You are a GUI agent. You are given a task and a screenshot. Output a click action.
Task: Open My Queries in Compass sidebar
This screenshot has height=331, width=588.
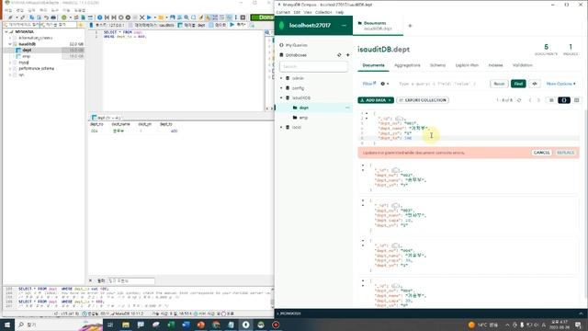(x=296, y=45)
